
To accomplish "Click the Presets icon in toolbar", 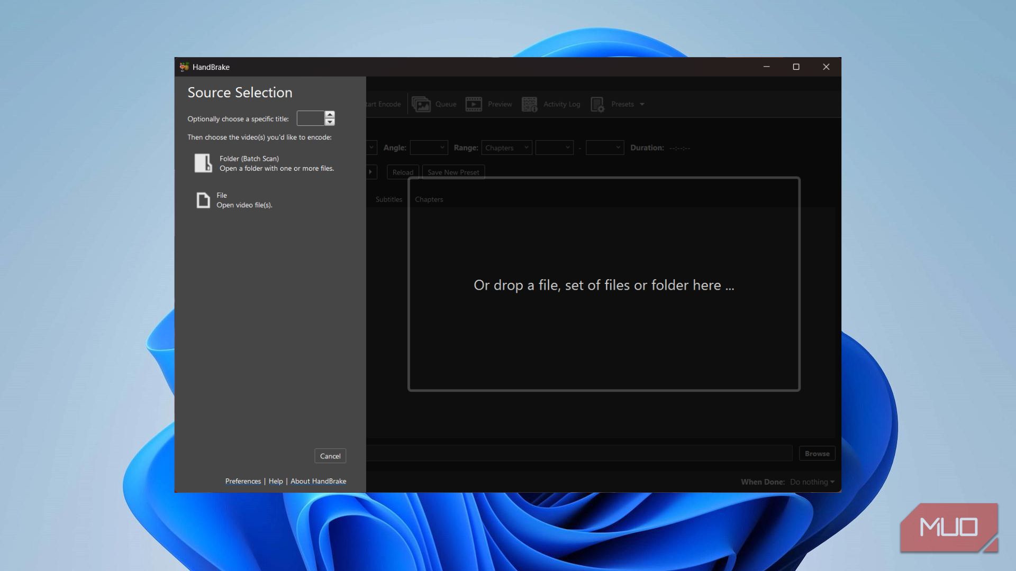I will point(598,104).
